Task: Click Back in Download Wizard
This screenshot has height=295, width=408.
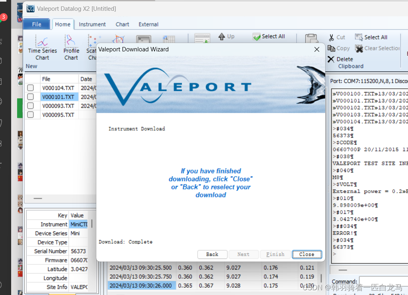Action: [x=212, y=254]
